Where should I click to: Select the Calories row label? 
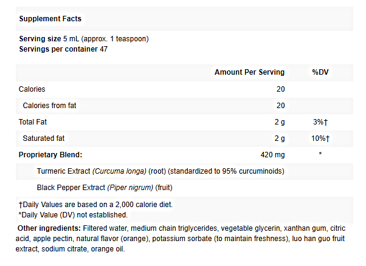[x=33, y=89]
